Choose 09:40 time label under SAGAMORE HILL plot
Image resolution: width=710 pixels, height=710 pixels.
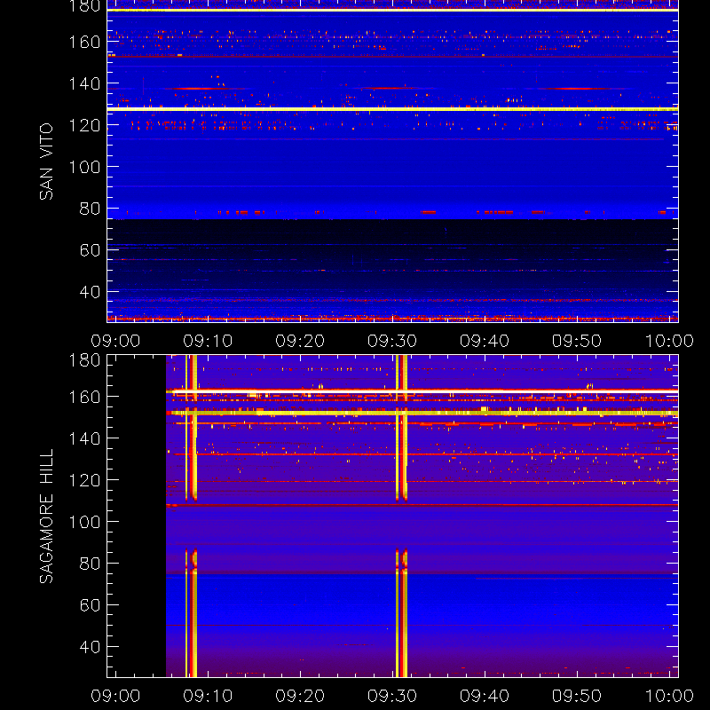pyautogui.click(x=485, y=696)
